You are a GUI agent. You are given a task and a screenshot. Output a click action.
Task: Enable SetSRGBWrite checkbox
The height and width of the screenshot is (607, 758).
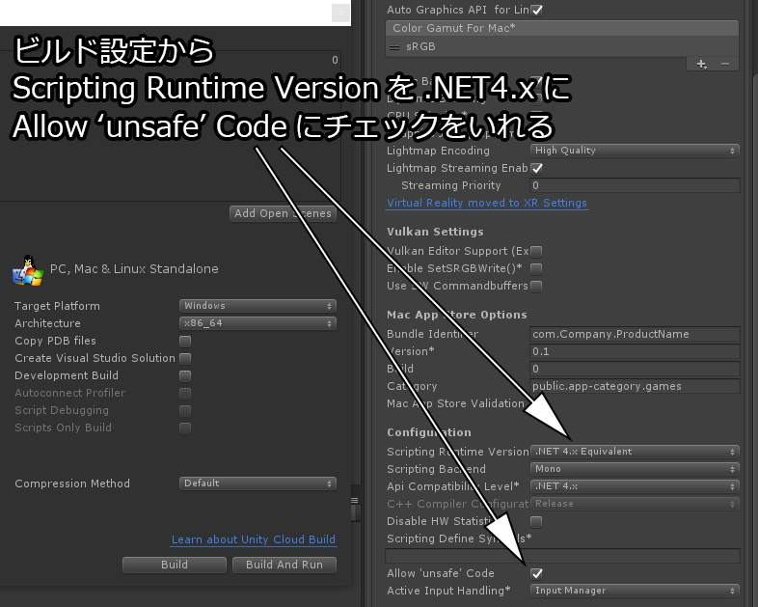click(x=536, y=269)
